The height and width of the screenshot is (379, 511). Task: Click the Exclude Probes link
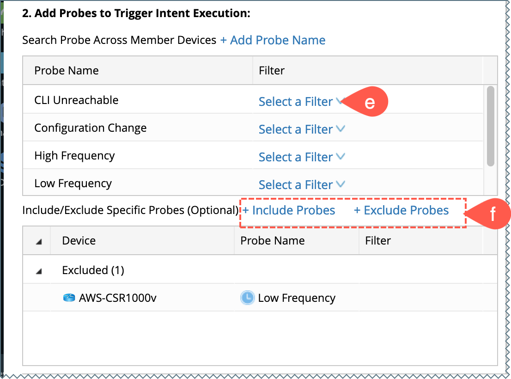tap(401, 211)
